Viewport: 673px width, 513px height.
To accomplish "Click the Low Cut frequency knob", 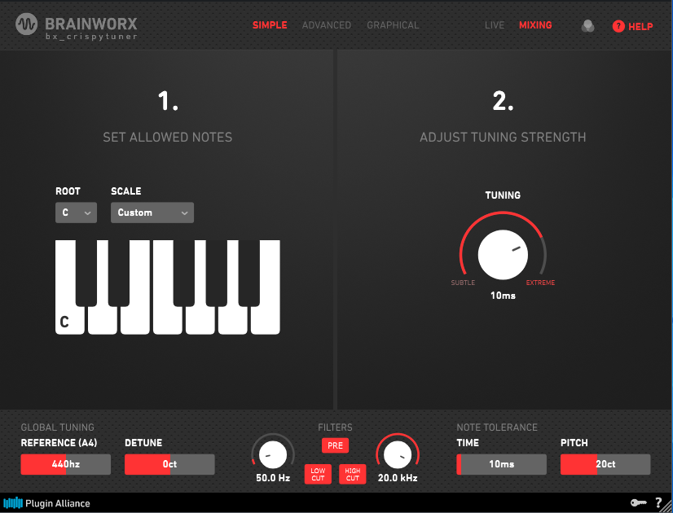I will pyautogui.click(x=273, y=454).
